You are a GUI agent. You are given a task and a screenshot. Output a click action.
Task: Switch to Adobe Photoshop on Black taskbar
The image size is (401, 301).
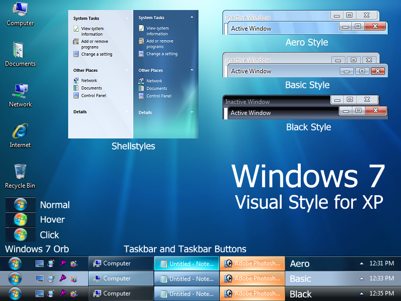(253, 293)
